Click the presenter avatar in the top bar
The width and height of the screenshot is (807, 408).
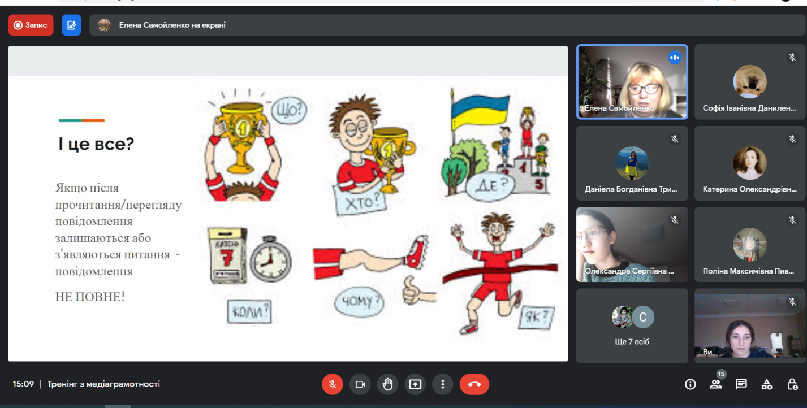tap(104, 25)
